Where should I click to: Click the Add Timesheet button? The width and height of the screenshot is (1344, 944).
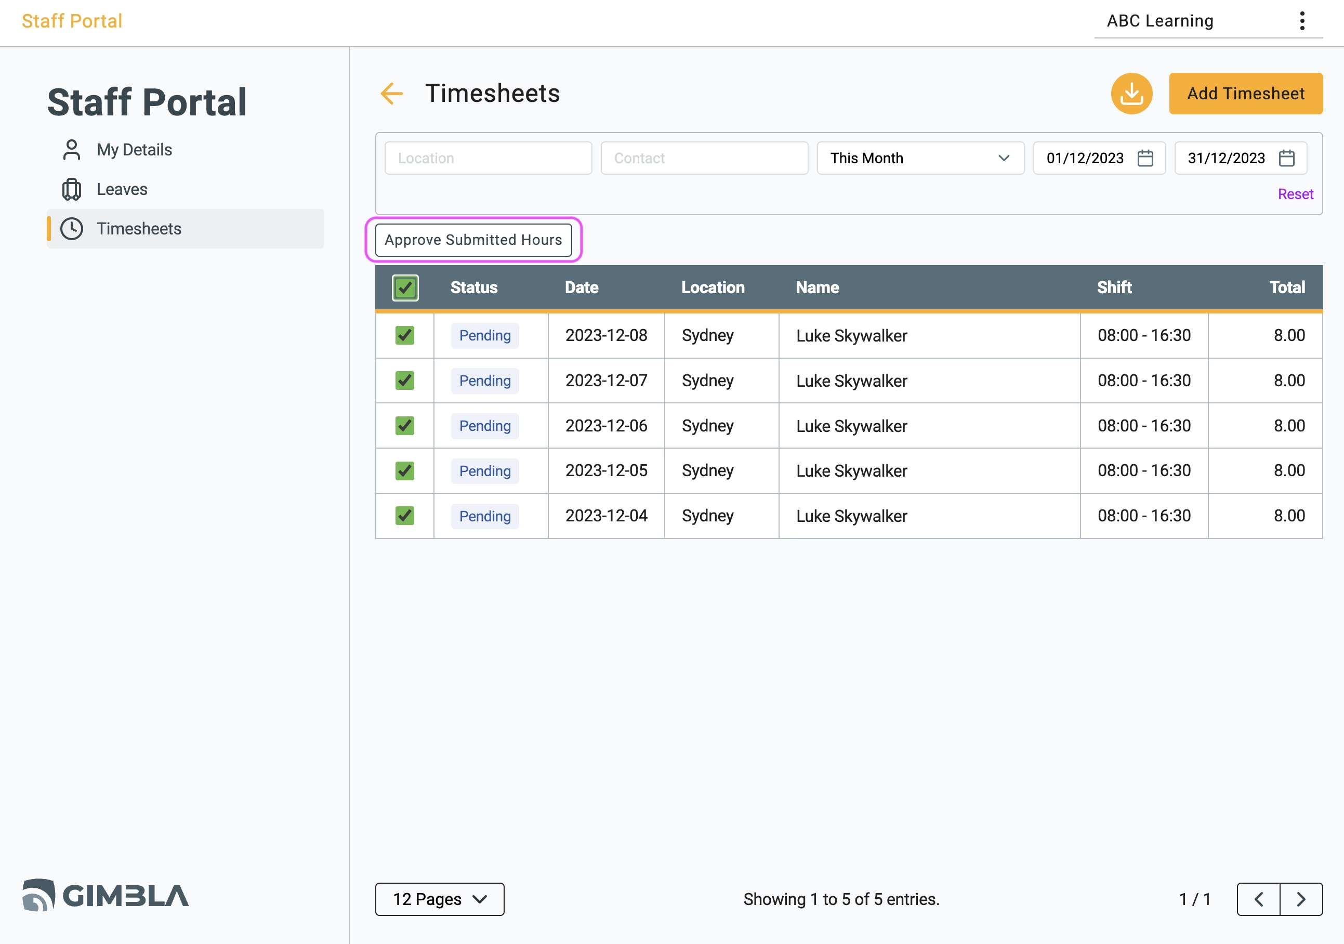click(1245, 93)
